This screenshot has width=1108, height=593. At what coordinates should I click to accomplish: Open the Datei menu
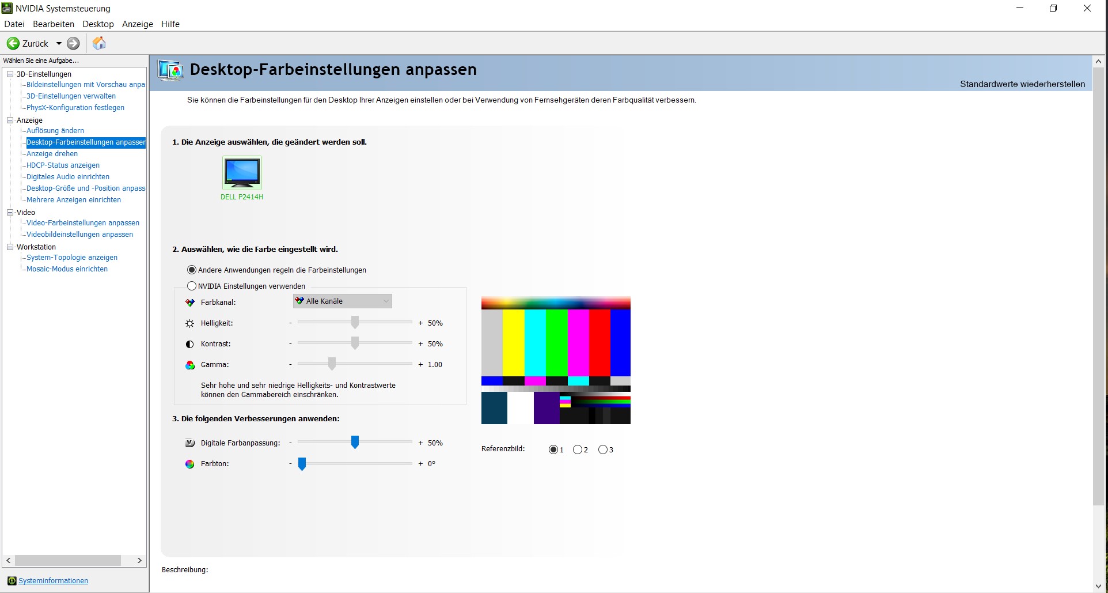click(14, 24)
